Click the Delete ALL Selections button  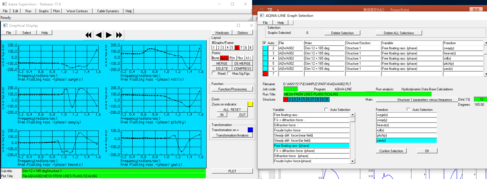click(399, 33)
